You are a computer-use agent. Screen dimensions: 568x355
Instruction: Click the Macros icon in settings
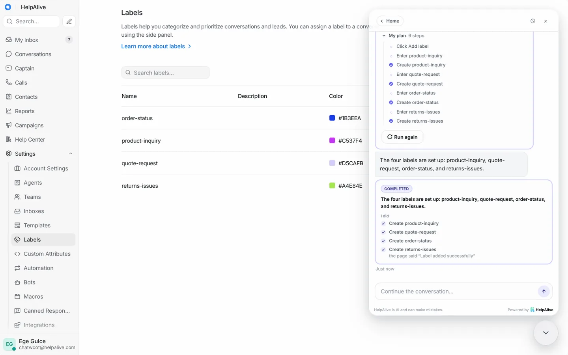pyautogui.click(x=17, y=297)
